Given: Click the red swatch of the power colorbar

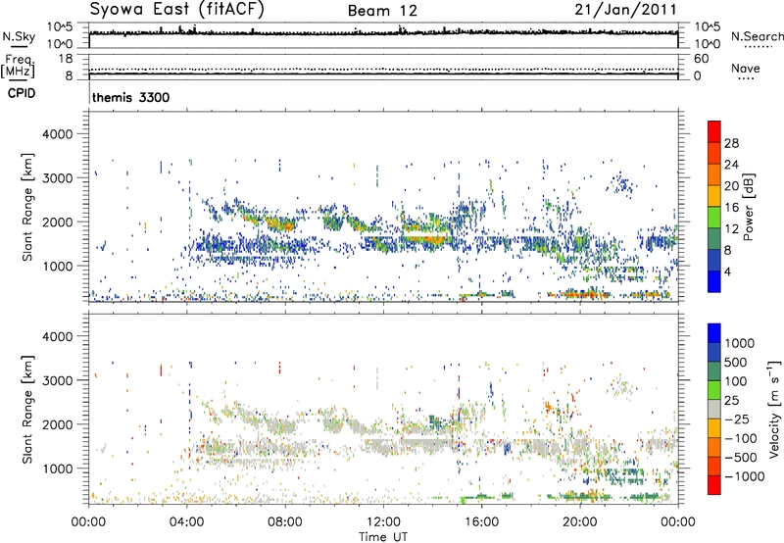Looking at the screenshot, I should (x=714, y=131).
